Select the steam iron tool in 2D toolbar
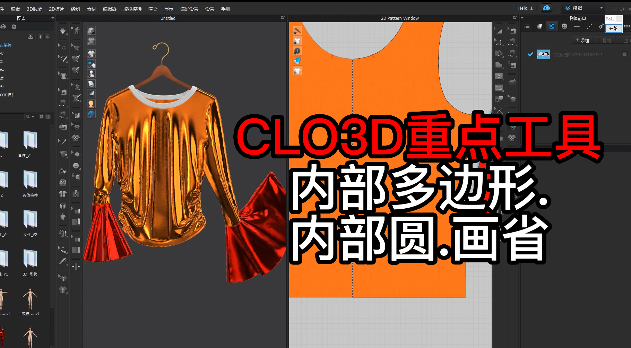The image size is (631, 348). 512,81
